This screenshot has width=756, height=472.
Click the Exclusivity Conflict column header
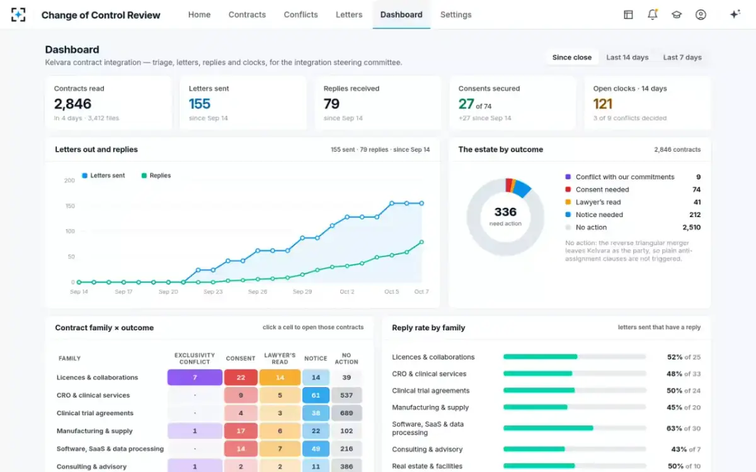point(195,358)
